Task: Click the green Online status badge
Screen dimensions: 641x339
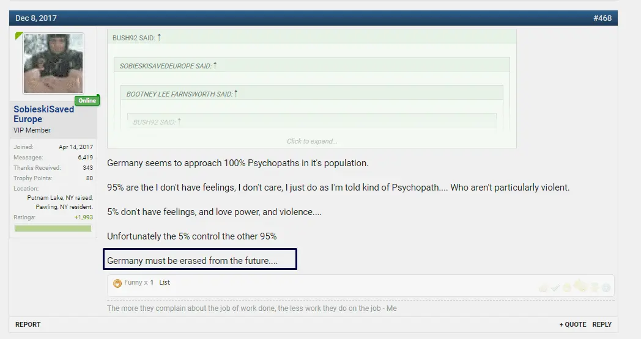Action: coord(87,100)
